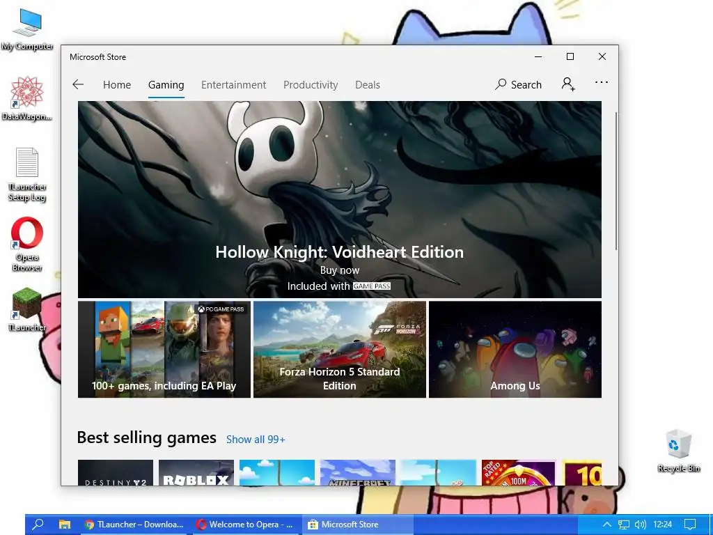Click the Best selling games heading
713x535 pixels.
tap(146, 437)
